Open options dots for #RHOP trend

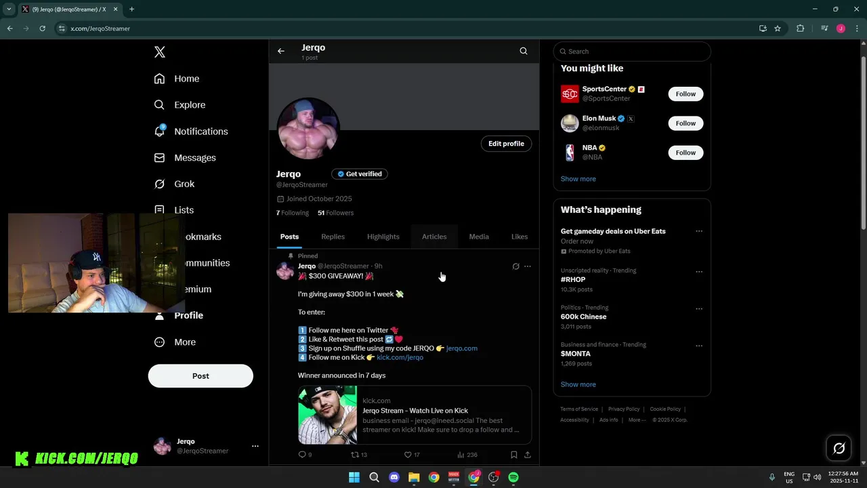pyautogui.click(x=699, y=272)
